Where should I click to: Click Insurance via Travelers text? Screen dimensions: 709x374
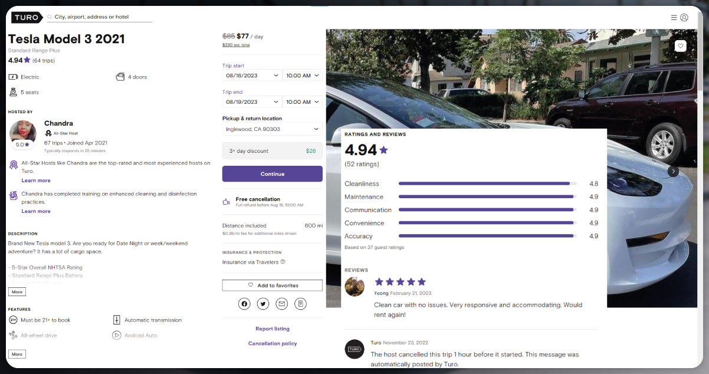pyautogui.click(x=250, y=262)
